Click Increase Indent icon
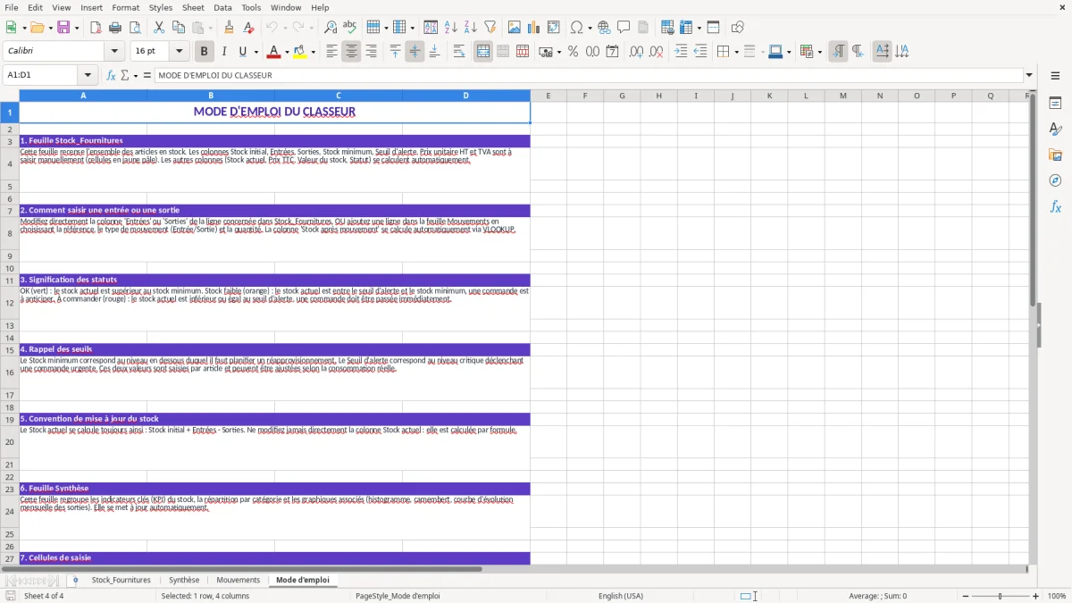The height and width of the screenshot is (603, 1072). click(x=681, y=52)
